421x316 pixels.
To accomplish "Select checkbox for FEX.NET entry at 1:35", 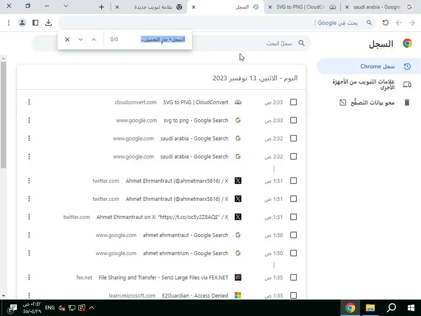I will (x=294, y=277).
